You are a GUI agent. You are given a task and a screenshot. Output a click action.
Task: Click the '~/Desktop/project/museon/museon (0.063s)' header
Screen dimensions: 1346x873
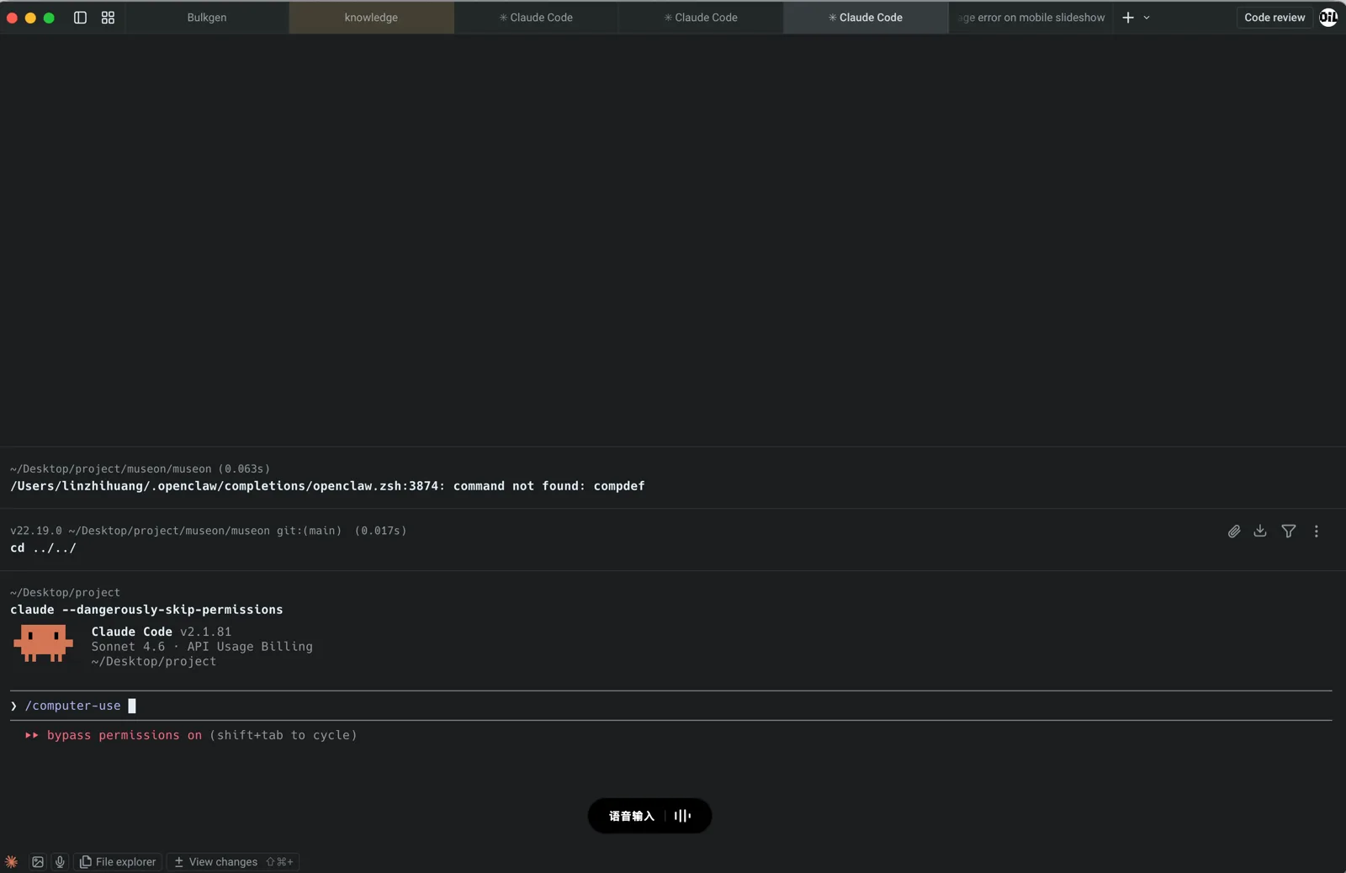tap(140, 468)
